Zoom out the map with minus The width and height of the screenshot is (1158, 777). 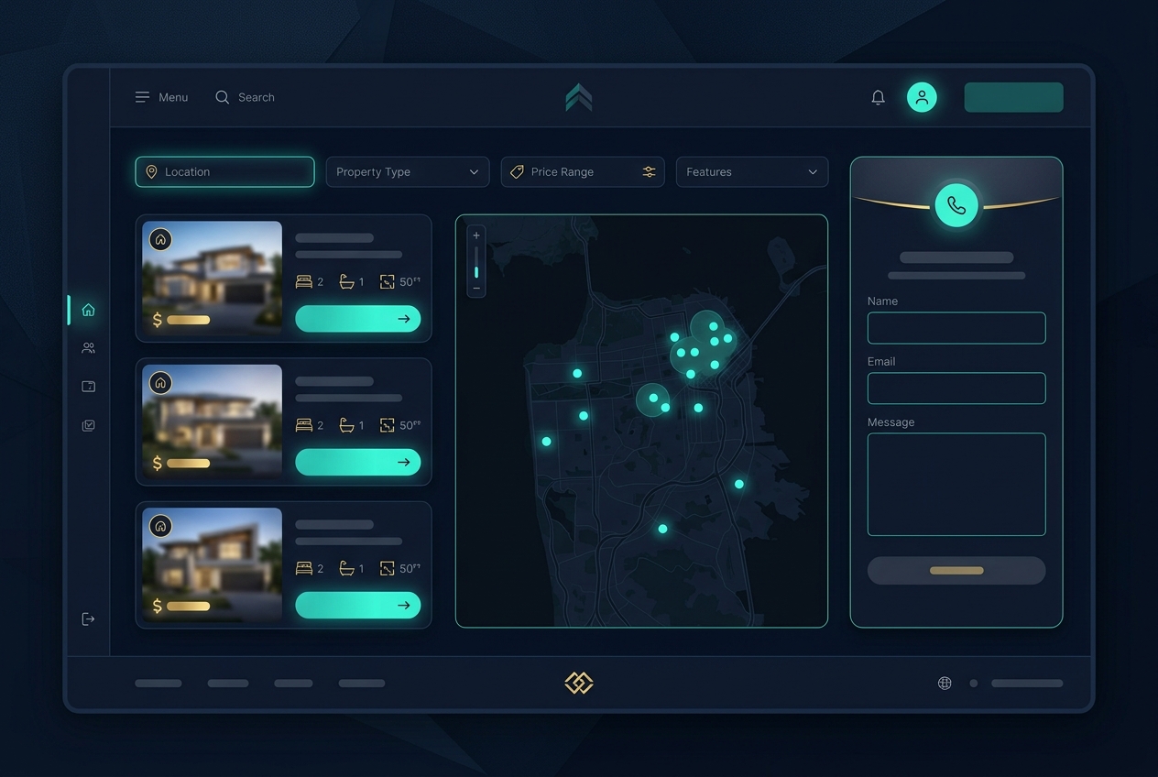click(476, 288)
